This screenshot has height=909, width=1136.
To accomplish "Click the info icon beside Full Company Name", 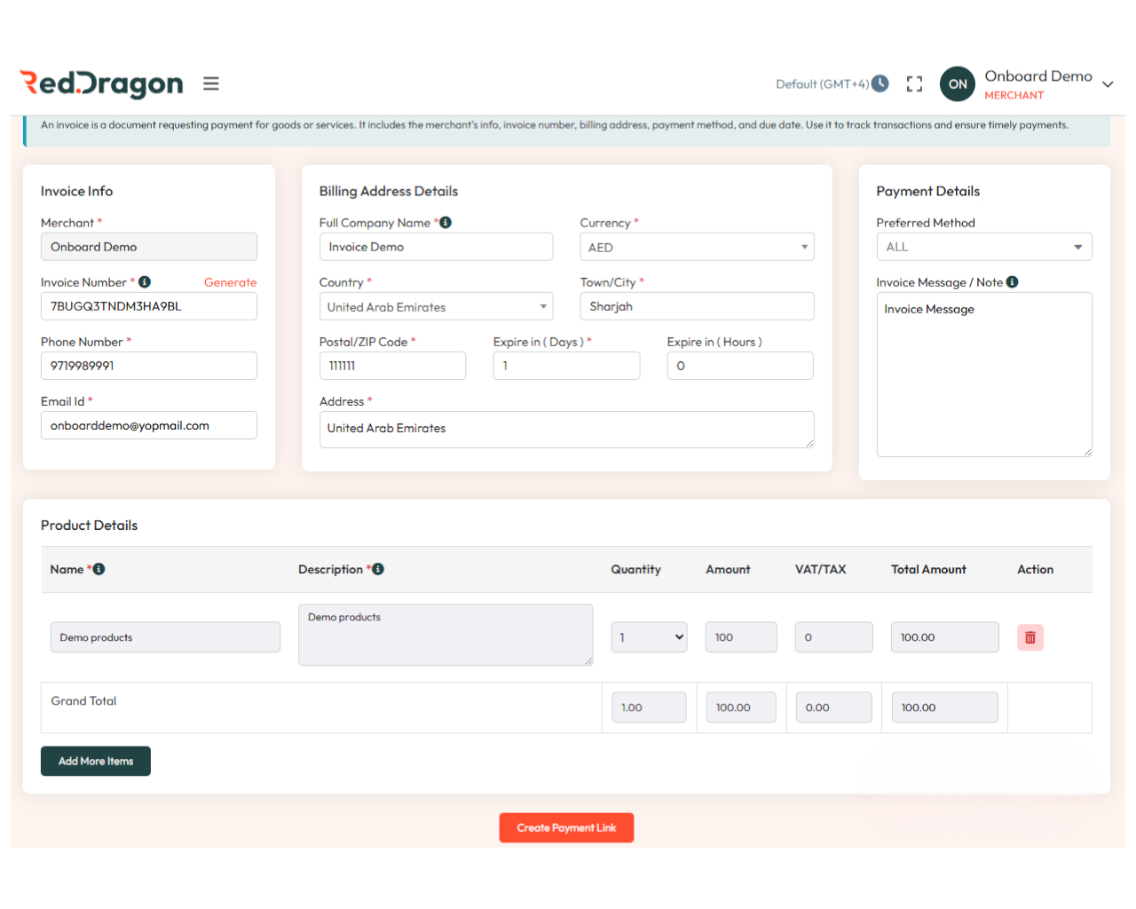I will tap(444, 222).
